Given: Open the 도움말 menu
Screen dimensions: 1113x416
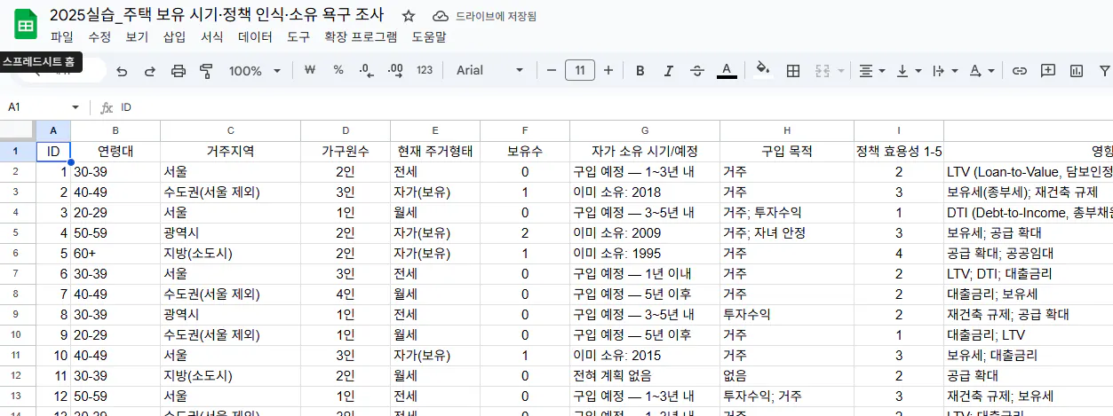Looking at the screenshot, I should 429,37.
